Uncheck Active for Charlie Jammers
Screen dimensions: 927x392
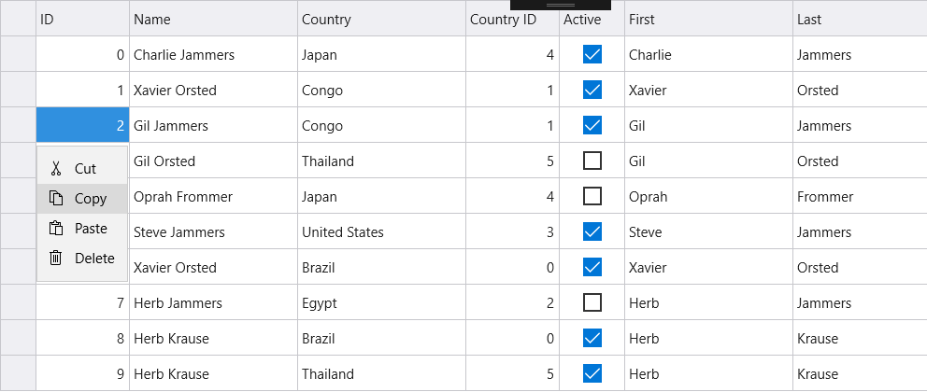[x=592, y=55]
